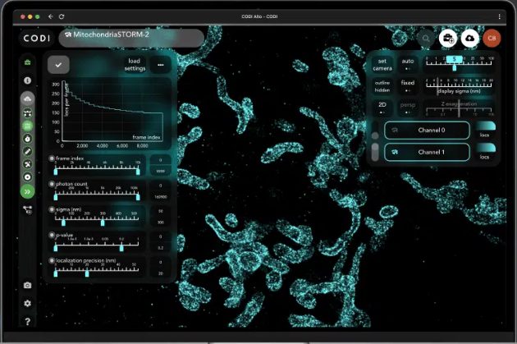
Task: Click the green double-arrow sidebar icon
Action: (x=28, y=191)
